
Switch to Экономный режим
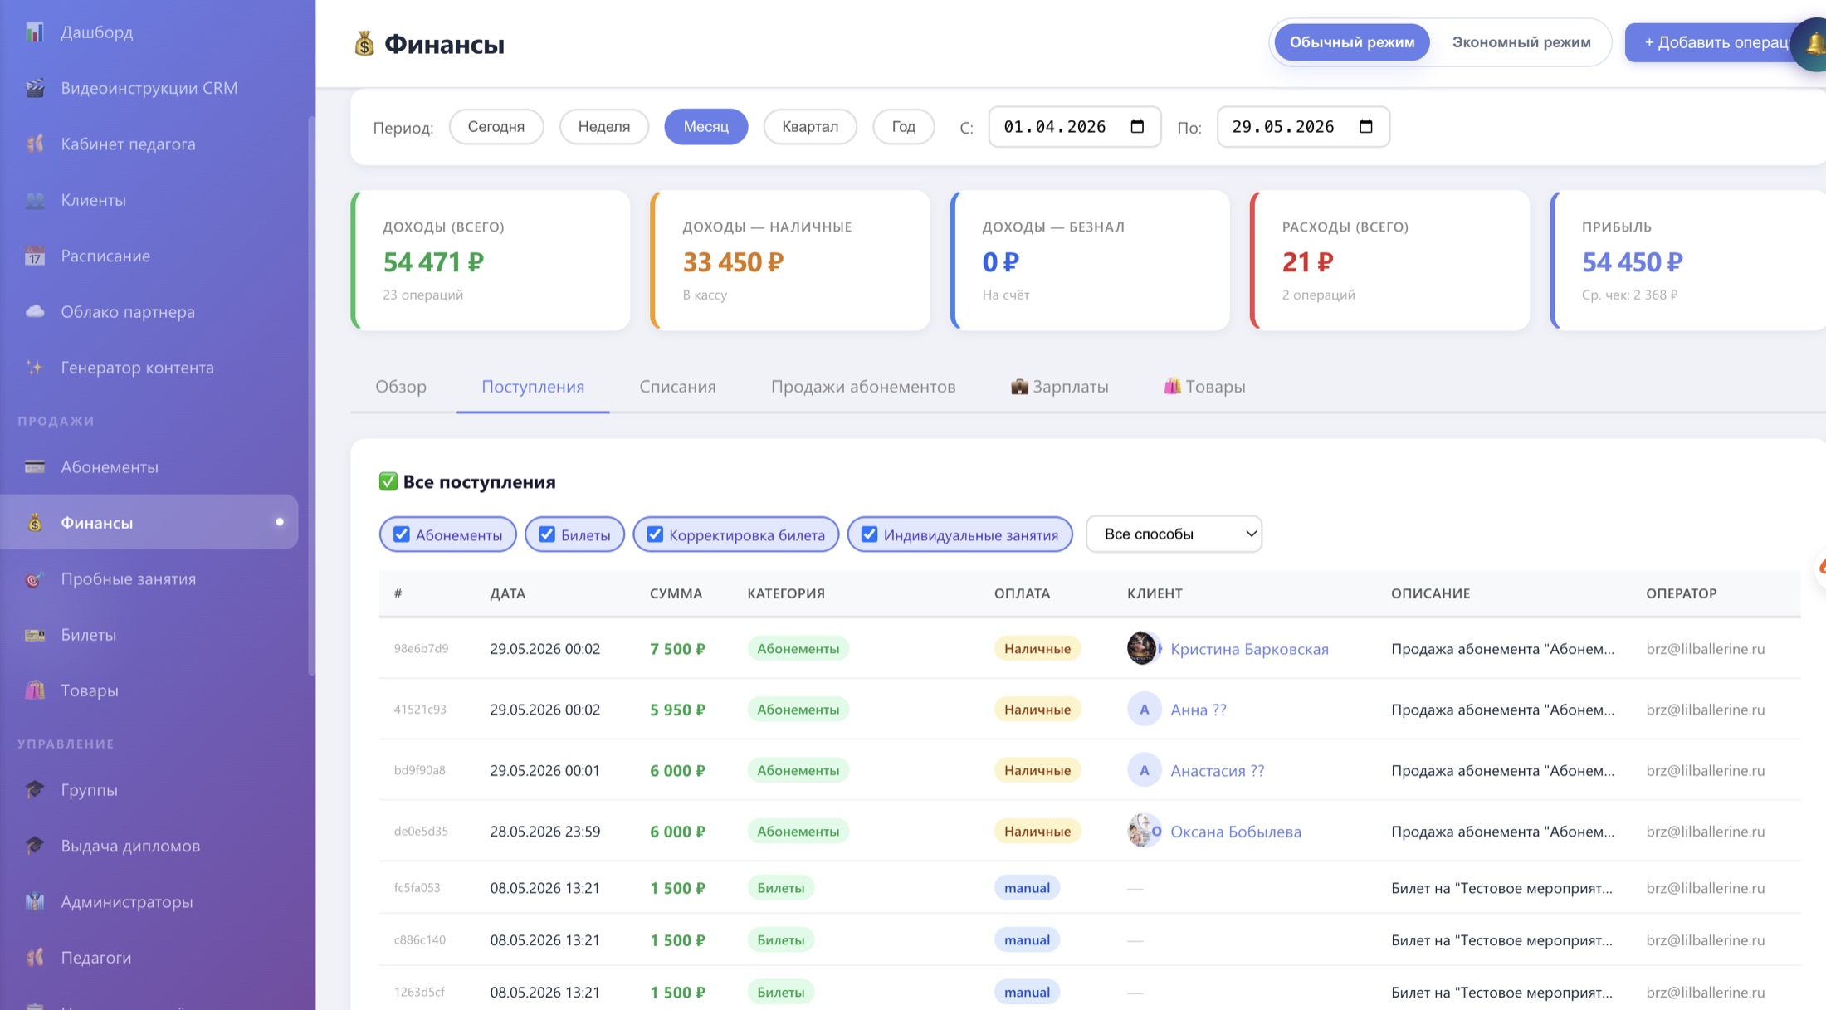(x=1521, y=42)
